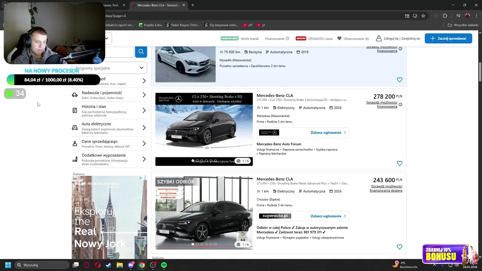Click info icon beside 278 200 financing link

pos(400,104)
